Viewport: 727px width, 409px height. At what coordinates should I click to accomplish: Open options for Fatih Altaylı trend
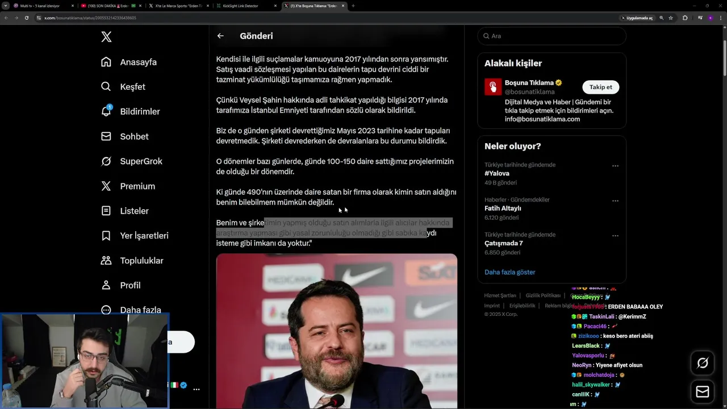tap(615, 201)
